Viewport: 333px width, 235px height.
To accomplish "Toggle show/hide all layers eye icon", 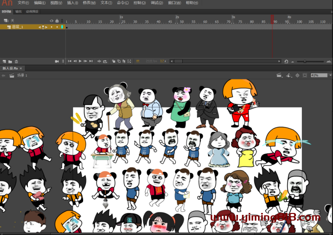I will (51, 21).
